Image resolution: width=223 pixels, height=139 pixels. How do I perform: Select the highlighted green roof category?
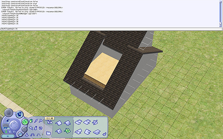(67, 130)
